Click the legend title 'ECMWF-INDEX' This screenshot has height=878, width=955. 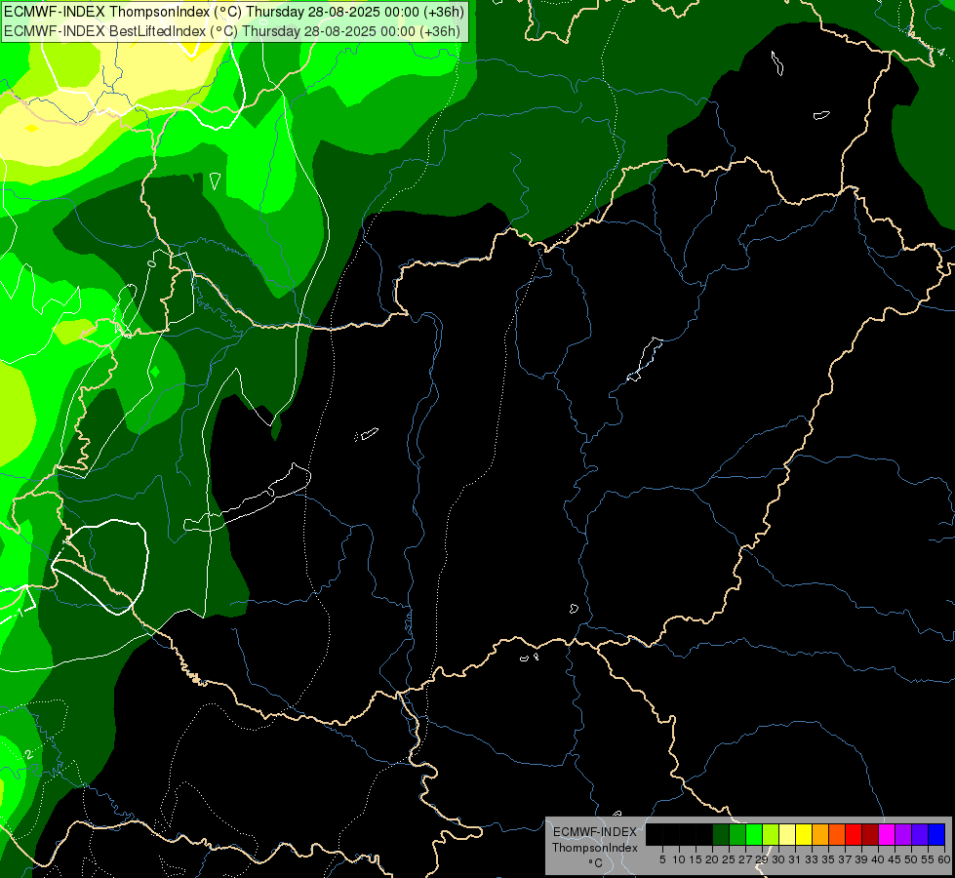(x=595, y=832)
